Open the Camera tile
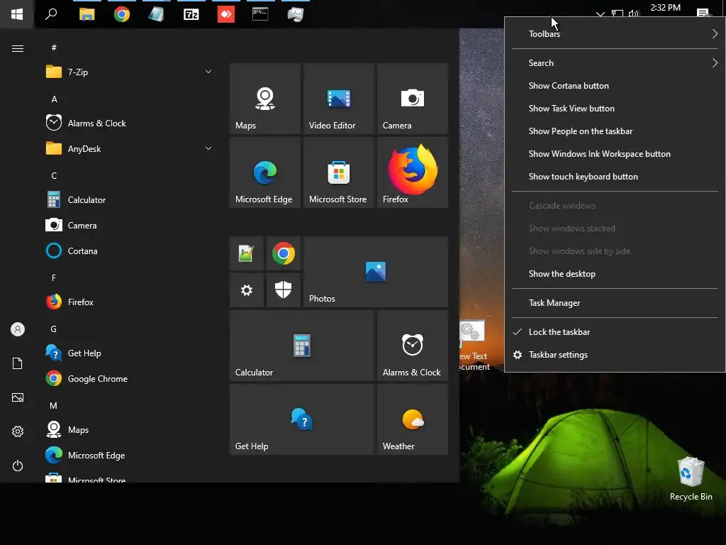The image size is (726, 545). 413,99
